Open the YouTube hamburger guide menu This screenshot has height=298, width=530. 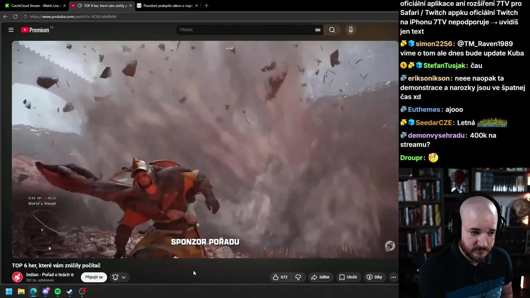tap(11, 30)
